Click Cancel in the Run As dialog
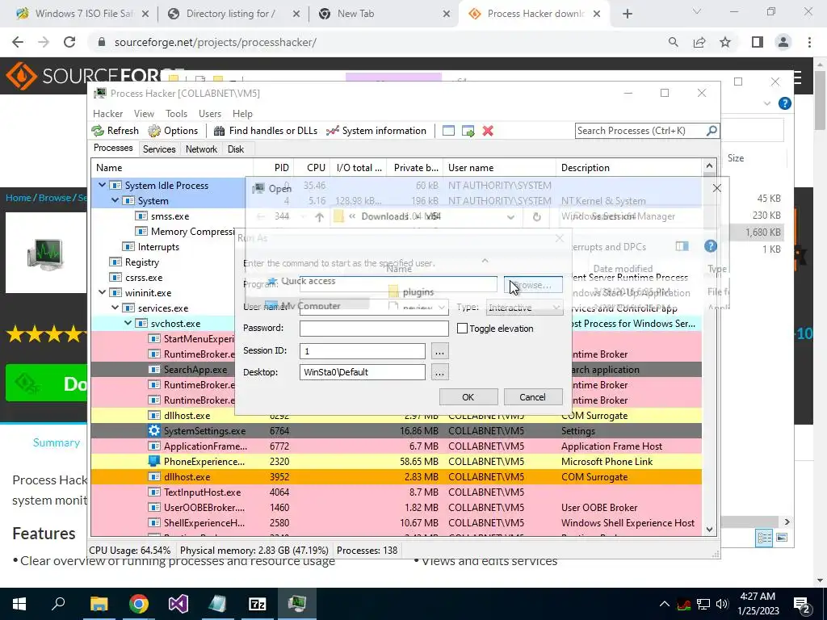827x620 pixels. [x=533, y=397]
